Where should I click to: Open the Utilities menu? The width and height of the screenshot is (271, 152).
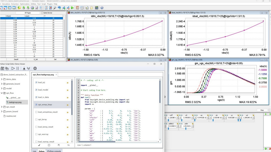tap(33, 4)
